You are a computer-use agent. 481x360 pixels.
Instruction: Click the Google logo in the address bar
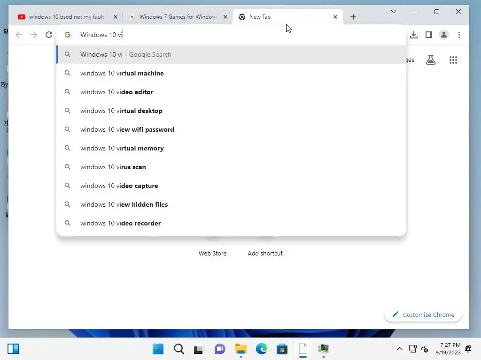(68, 35)
